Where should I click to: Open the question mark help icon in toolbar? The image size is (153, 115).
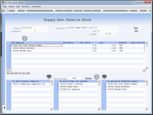click(x=16, y=11)
